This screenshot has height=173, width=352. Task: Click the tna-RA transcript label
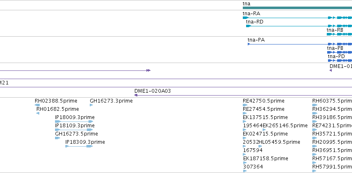(x=251, y=14)
